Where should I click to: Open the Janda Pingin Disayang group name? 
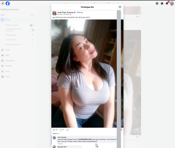[x=65, y=12]
